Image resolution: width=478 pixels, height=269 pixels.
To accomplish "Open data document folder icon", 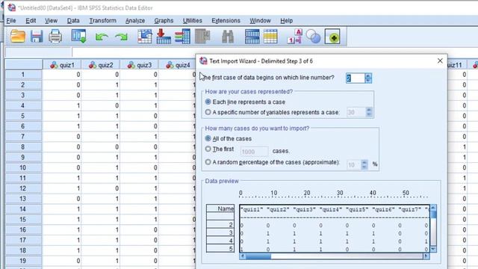I will tap(18, 37).
